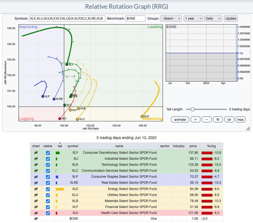Toggle visible checkbox for XLE

[x=48, y=189]
